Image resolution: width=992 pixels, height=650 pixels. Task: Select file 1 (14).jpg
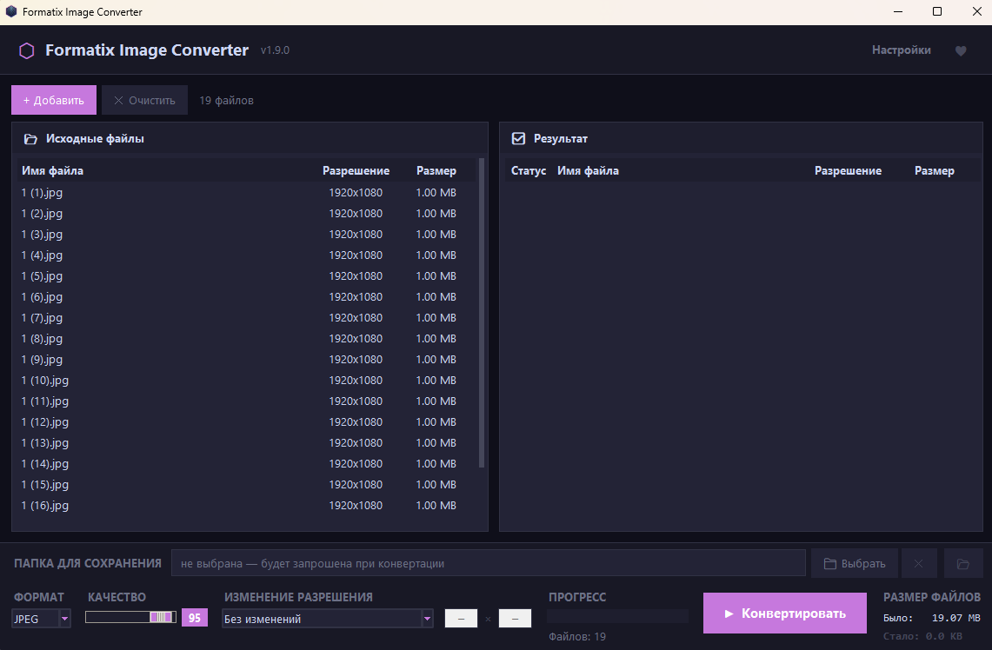coord(248,463)
